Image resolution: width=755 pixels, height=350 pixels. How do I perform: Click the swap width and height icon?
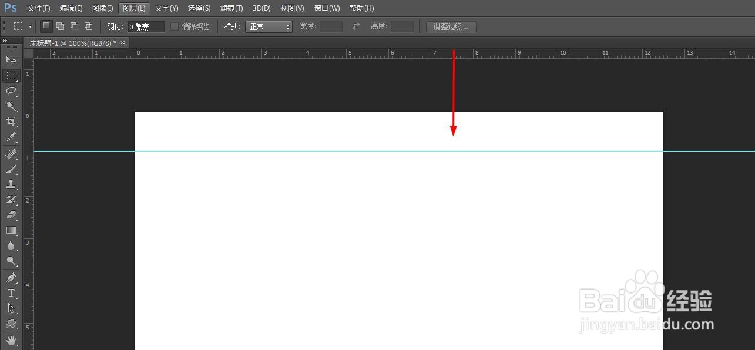coord(356,26)
